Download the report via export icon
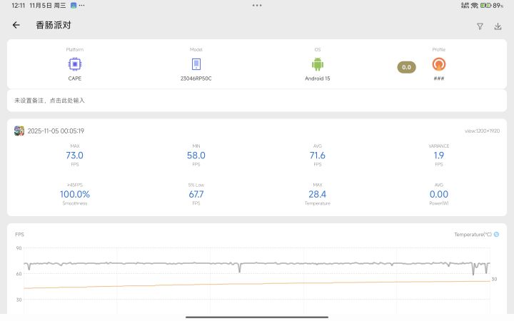The image size is (514, 321). click(x=498, y=26)
